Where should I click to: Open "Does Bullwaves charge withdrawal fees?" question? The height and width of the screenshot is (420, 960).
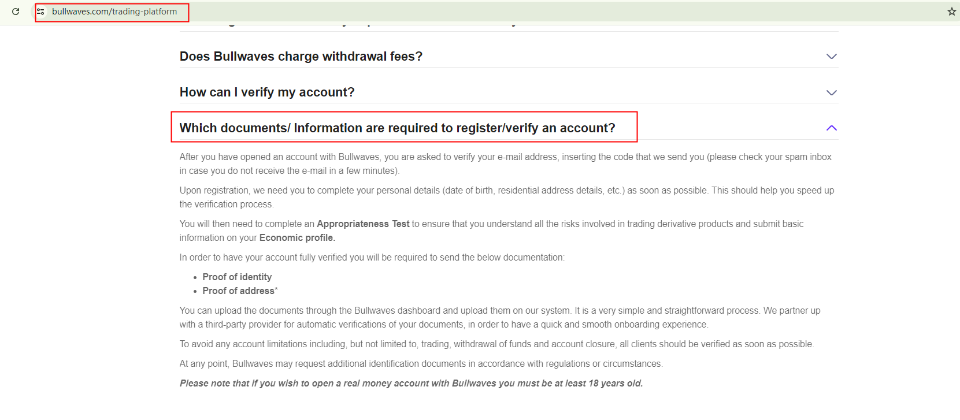(301, 57)
